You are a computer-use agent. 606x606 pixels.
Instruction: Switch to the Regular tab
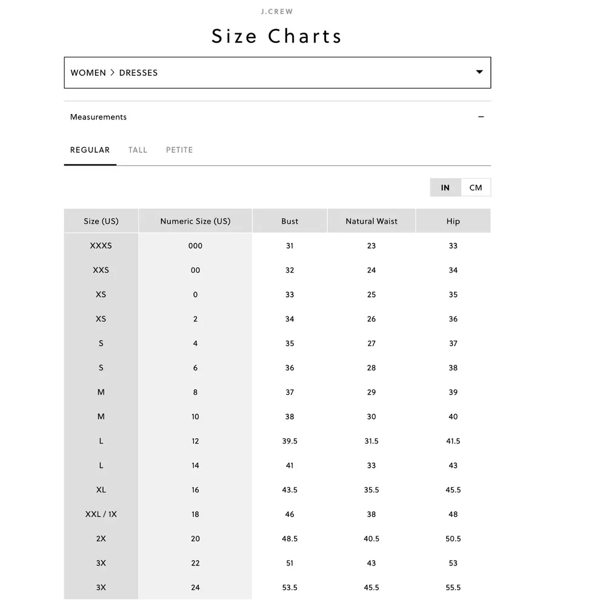pyautogui.click(x=90, y=150)
